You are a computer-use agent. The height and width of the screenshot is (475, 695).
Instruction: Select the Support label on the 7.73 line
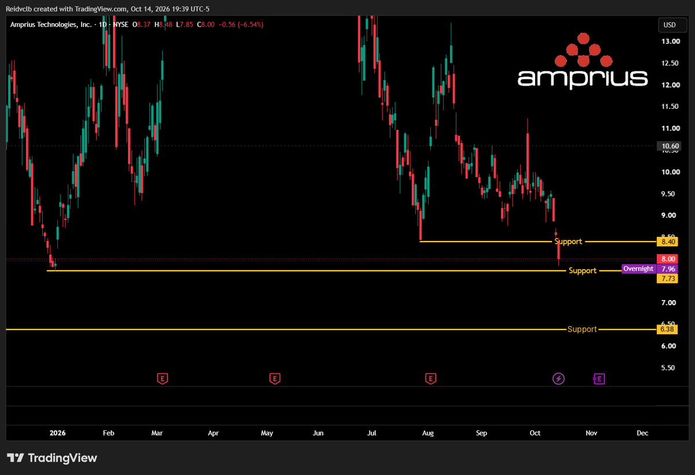tap(583, 271)
